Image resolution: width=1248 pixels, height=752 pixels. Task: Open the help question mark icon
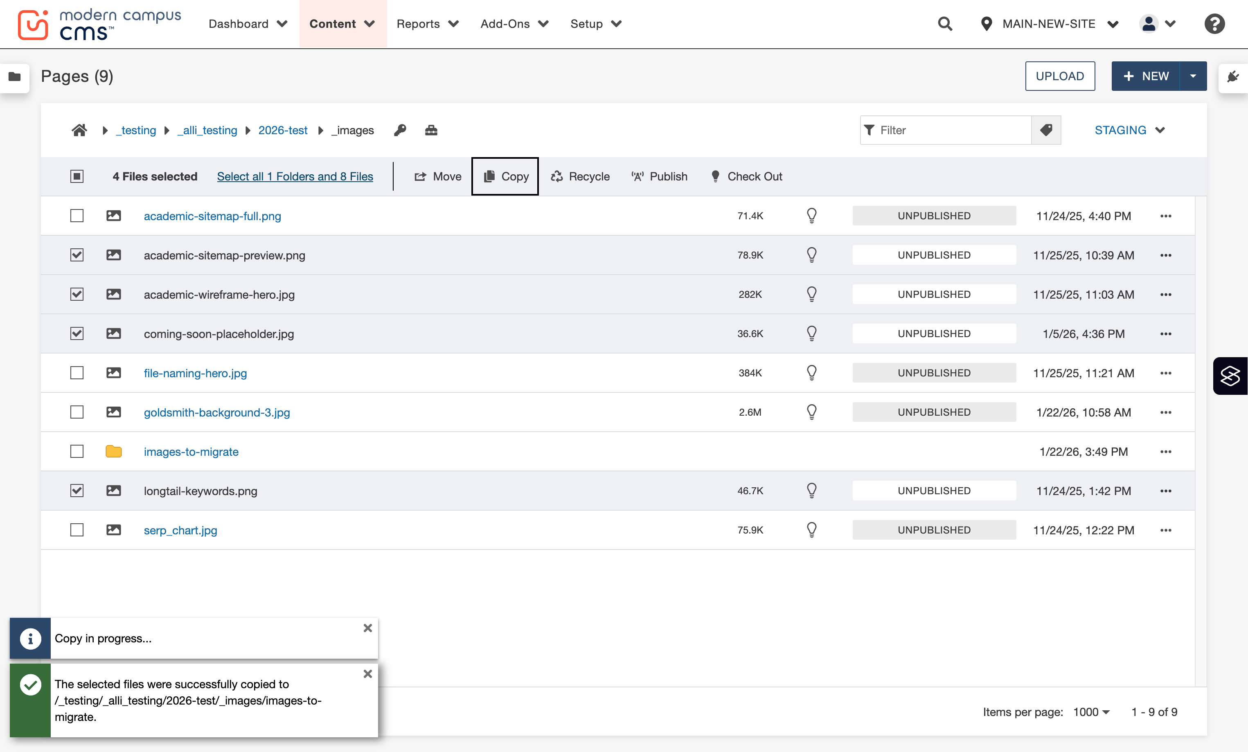point(1214,24)
